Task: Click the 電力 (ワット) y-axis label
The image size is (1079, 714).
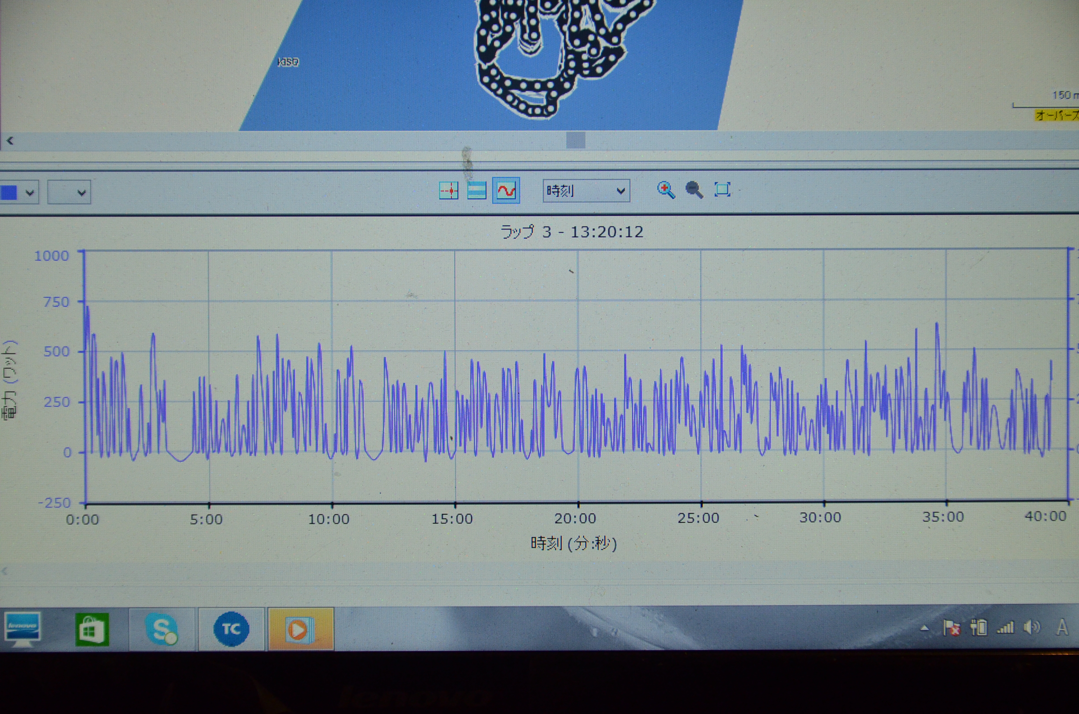Action: (x=10, y=379)
